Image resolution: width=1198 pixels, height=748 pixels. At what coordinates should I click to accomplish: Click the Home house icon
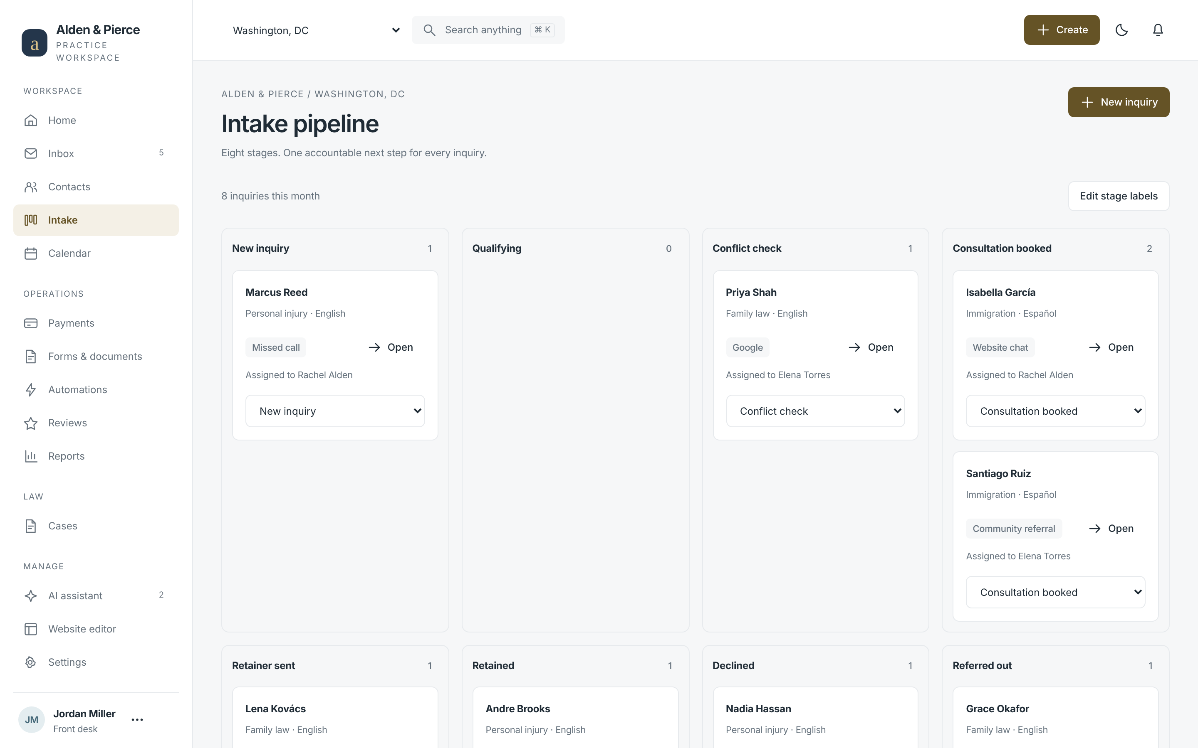(31, 120)
